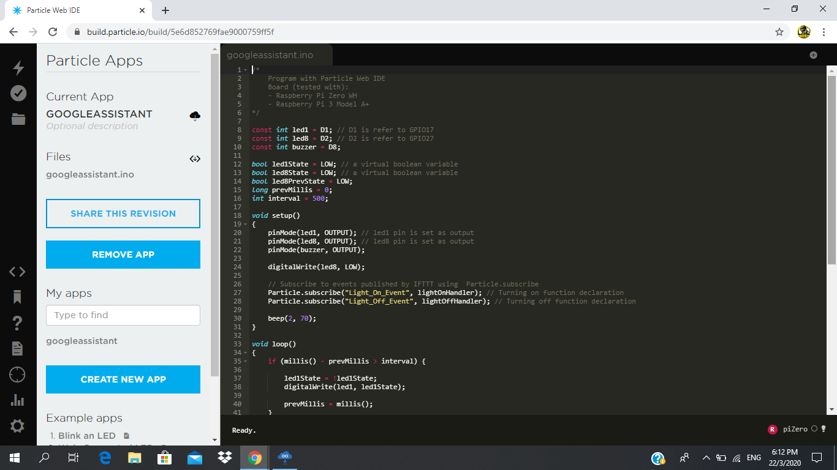Click the Verify checkmark icon
Image resolution: width=837 pixels, height=470 pixels.
pos(18,93)
